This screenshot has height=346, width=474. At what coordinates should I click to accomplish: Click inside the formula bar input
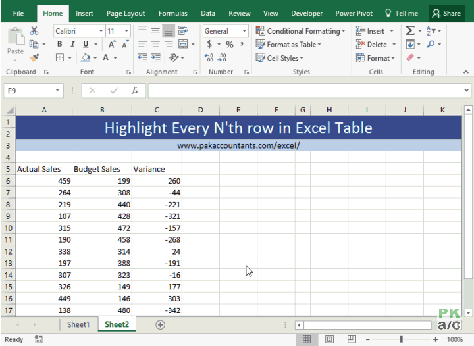(305, 91)
